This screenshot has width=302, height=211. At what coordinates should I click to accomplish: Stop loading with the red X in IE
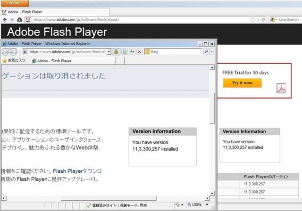coord(140,51)
